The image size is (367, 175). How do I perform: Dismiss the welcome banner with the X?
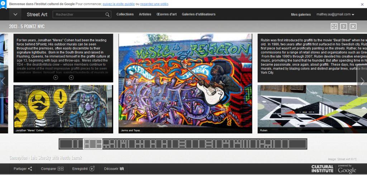pos(362,4)
